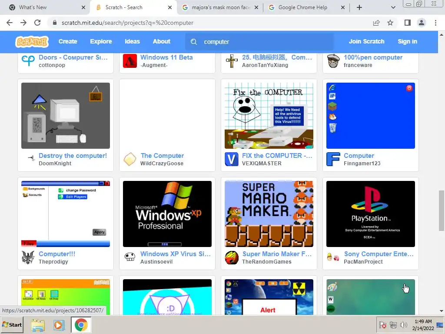Screen dimensions: 445x334
Task: Open the Alert project thumbnail
Action: pos(269,297)
